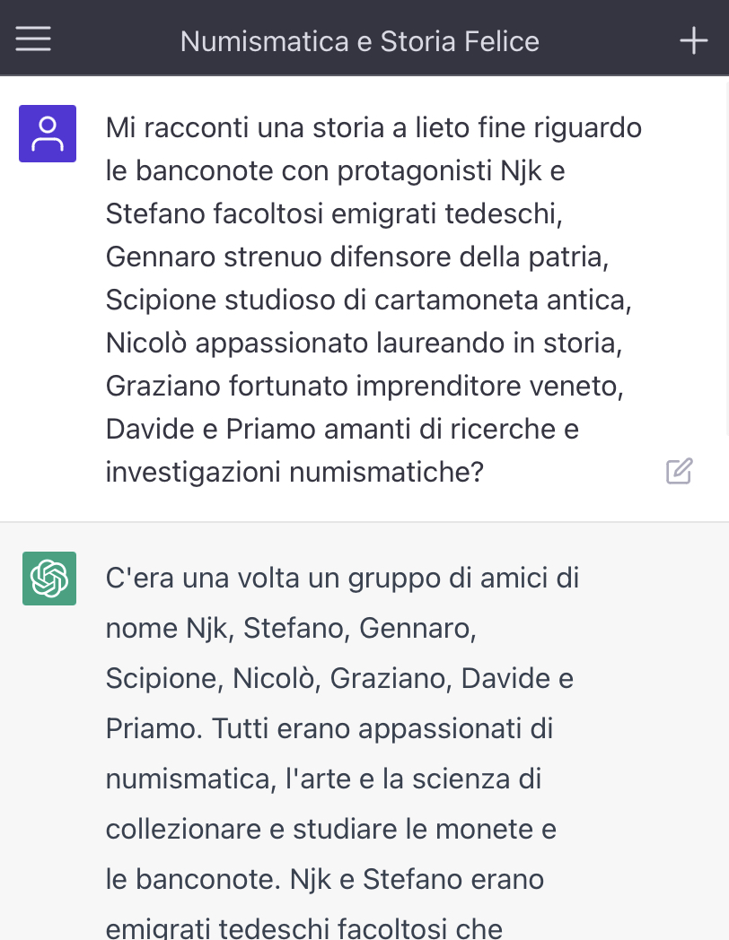
Task: Click the response line 'nome Njk, Stefano, Gennaro,'
Action: click(x=291, y=628)
